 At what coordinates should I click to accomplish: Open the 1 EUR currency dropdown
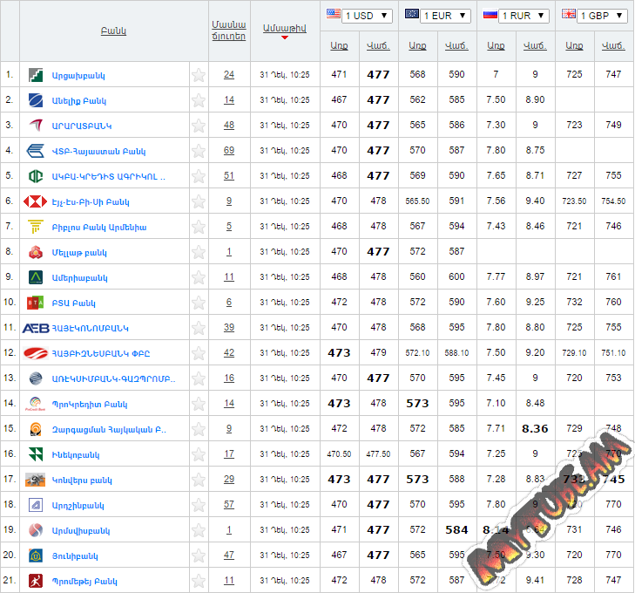tap(445, 16)
